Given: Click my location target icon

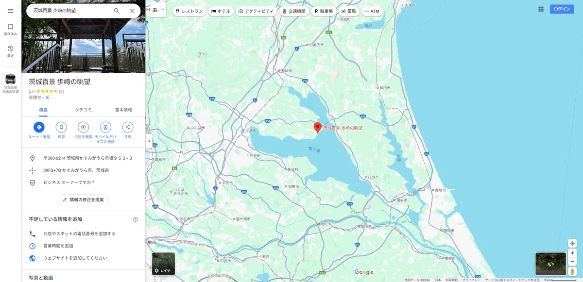Looking at the screenshot, I should pos(572,243).
